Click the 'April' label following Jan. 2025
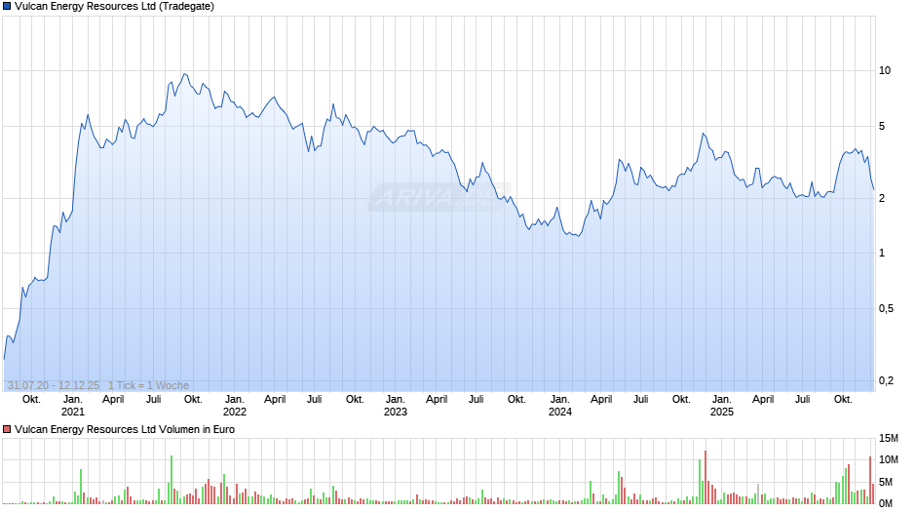 (764, 400)
